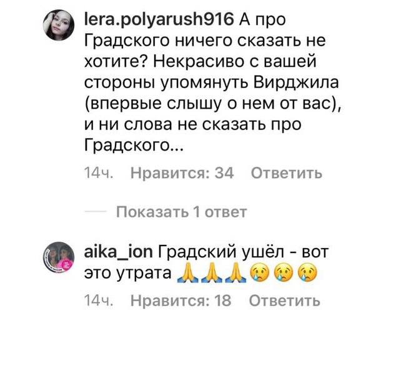The image size is (411, 373).
Task: View likes list Нравится: 18
Action: [181, 301]
